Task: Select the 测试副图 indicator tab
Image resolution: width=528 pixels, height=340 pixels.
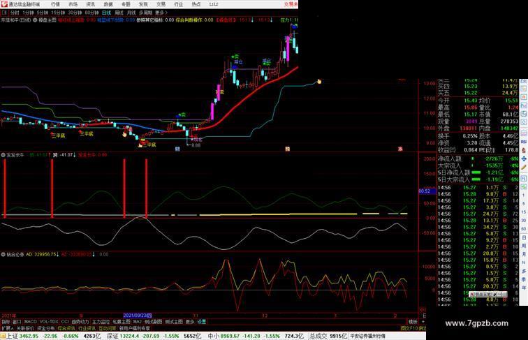Action: point(153,322)
